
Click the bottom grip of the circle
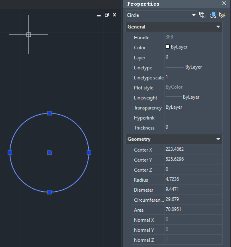click(x=49, y=192)
